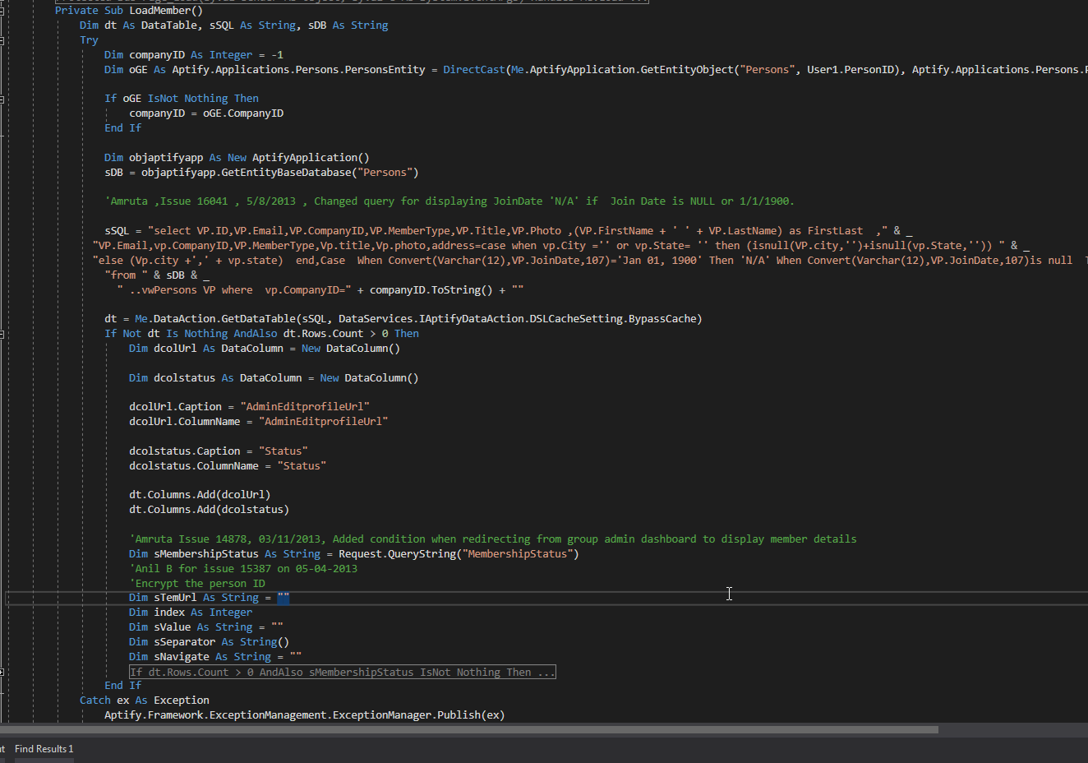
Task: Collapse the 'If oGE IsNot Nothing' outline marker
Action: tap(2, 99)
